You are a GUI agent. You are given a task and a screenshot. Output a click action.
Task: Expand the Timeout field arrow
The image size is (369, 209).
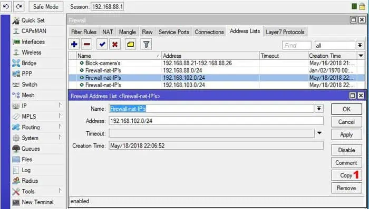click(x=319, y=133)
